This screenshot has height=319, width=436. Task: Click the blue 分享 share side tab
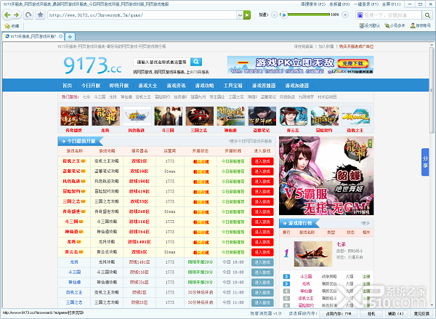coord(425,162)
